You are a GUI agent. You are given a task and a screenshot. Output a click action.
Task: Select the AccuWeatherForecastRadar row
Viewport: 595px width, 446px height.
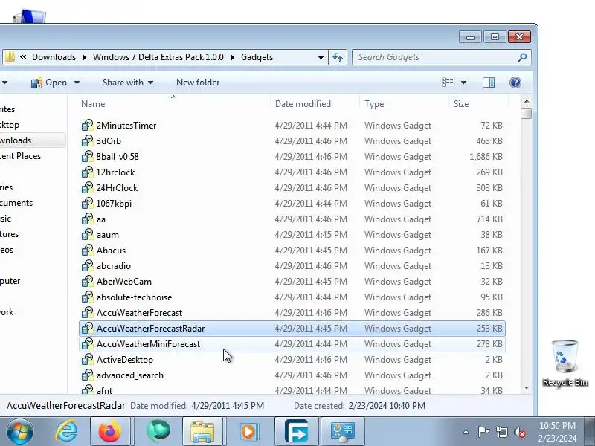point(292,329)
